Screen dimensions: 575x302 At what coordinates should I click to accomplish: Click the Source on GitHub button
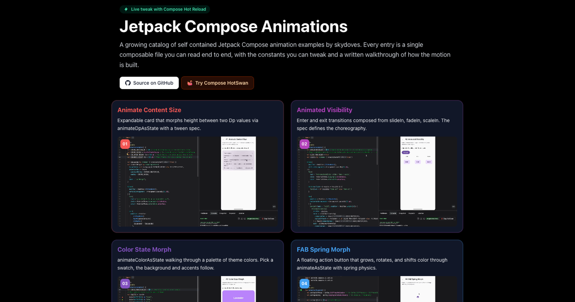pyautogui.click(x=149, y=83)
